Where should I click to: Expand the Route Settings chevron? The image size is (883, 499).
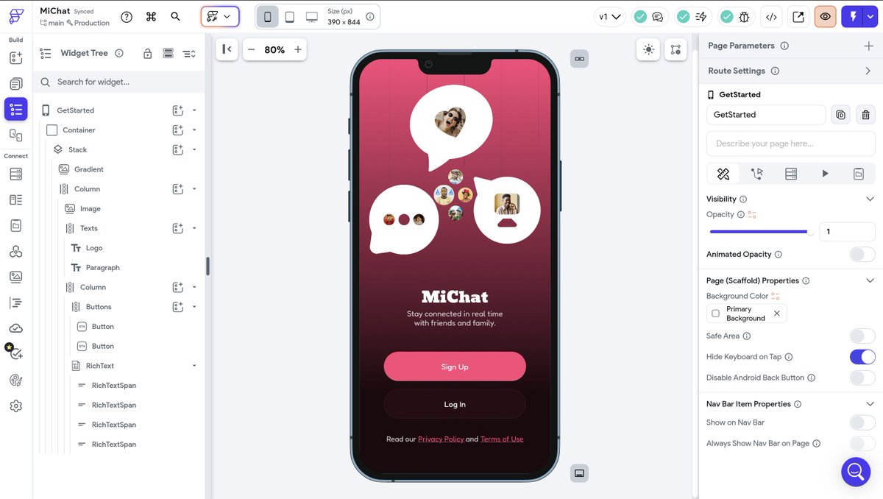click(868, 71)
